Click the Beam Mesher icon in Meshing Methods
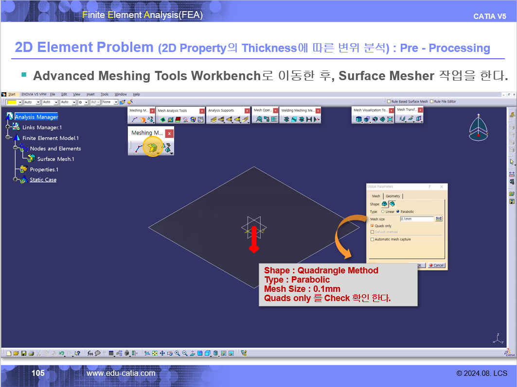Image resolution: width=517 pixels, height=387 pixels. [139, 149]
